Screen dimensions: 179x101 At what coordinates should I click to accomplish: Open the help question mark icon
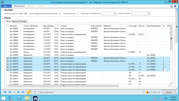tap(175, 6)
